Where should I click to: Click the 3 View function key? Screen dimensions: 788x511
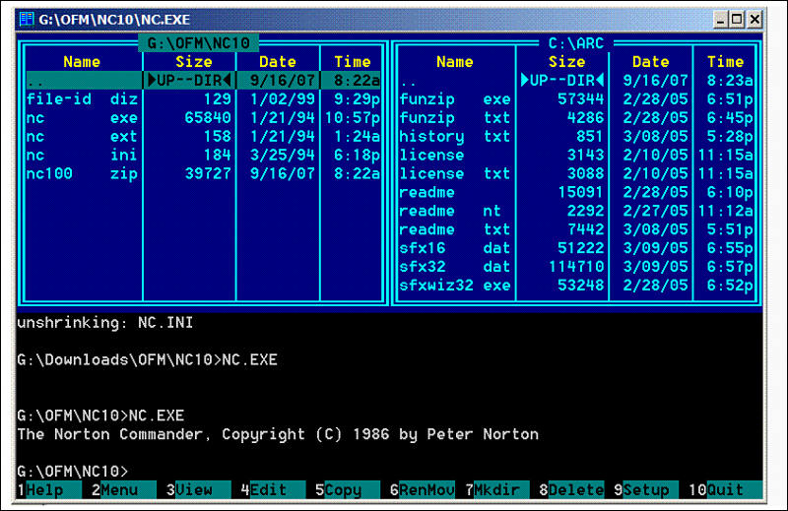tap(198, 490)
